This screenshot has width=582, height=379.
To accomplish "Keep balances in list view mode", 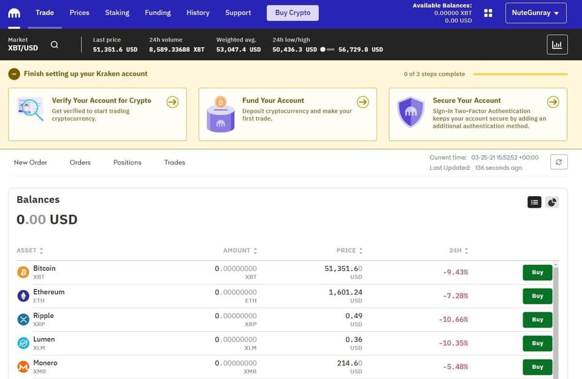I will point(534,201).
